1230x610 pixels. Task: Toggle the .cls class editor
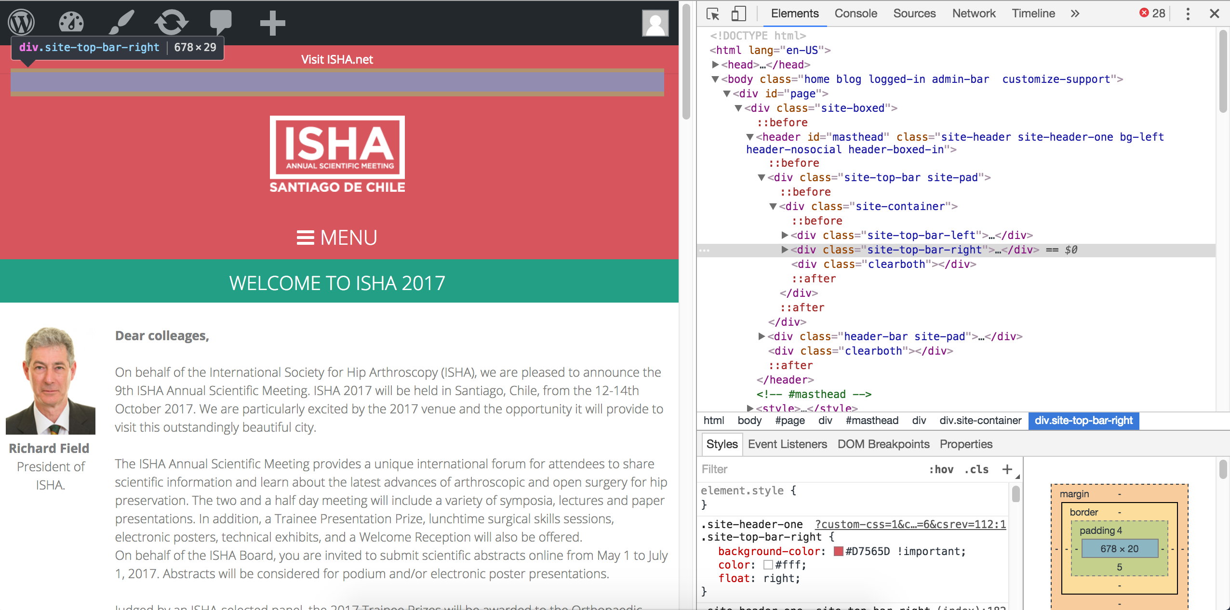click(976, 469)
